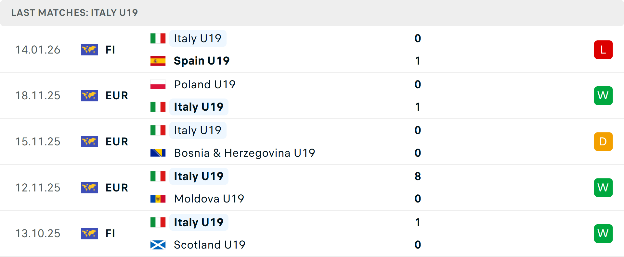Click the Spain flag icon
The height and width of the screenshot is (257, 624).
click(158, 61)
